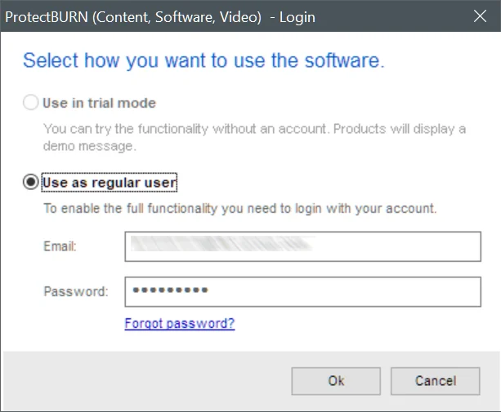The image size is (501, 412).
Task: Click the blurred email address text
Action: [x=221, y=246]
